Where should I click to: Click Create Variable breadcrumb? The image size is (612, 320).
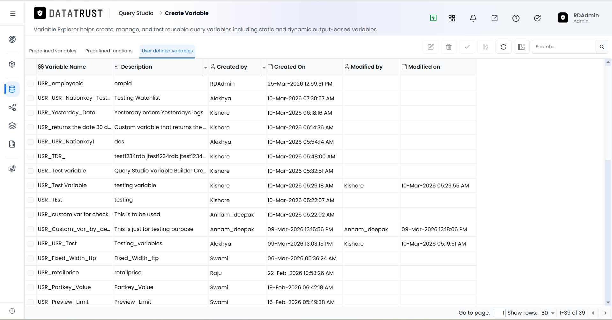click(x=187, y=13)
